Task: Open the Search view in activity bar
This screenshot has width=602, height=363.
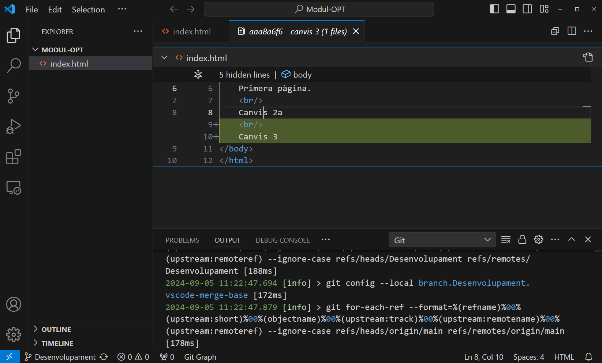Action: coord(14,66)
